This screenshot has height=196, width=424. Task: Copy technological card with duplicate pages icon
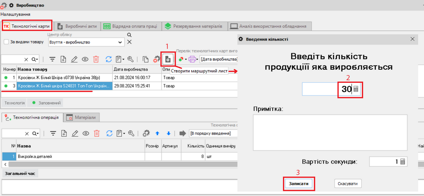145,59
